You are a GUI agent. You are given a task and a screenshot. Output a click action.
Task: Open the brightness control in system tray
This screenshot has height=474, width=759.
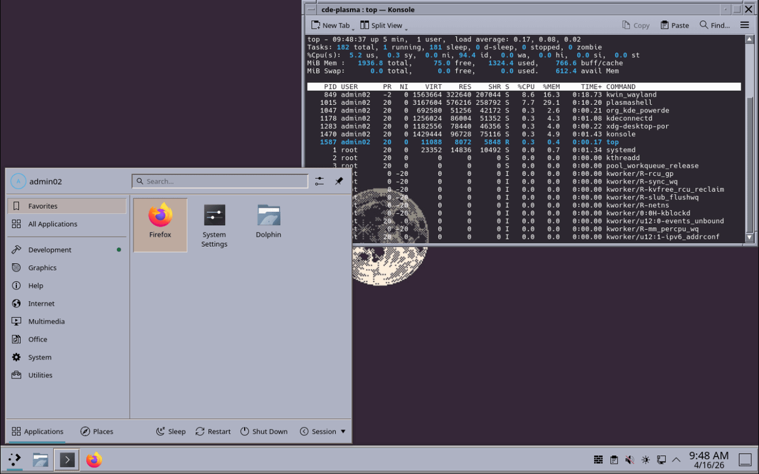point(646,459)
